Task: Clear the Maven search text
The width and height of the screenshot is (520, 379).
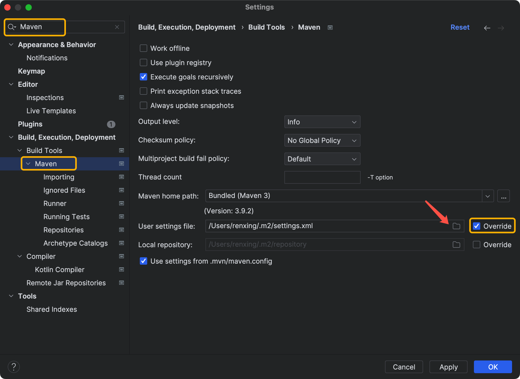Action: 117,27
